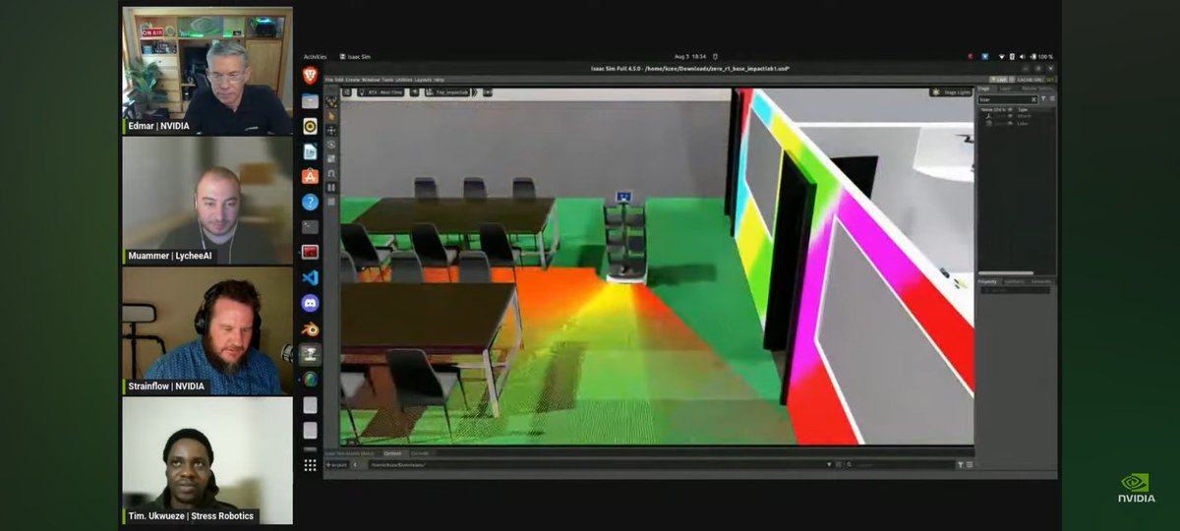The image size is (1180, 531).
Task: Open the RTX - Real-Time renderer dropdown
Action: (382, 92)
